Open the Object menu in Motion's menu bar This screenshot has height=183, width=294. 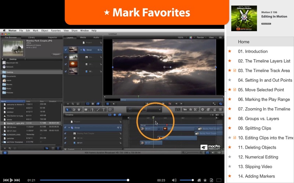(44, 30)
